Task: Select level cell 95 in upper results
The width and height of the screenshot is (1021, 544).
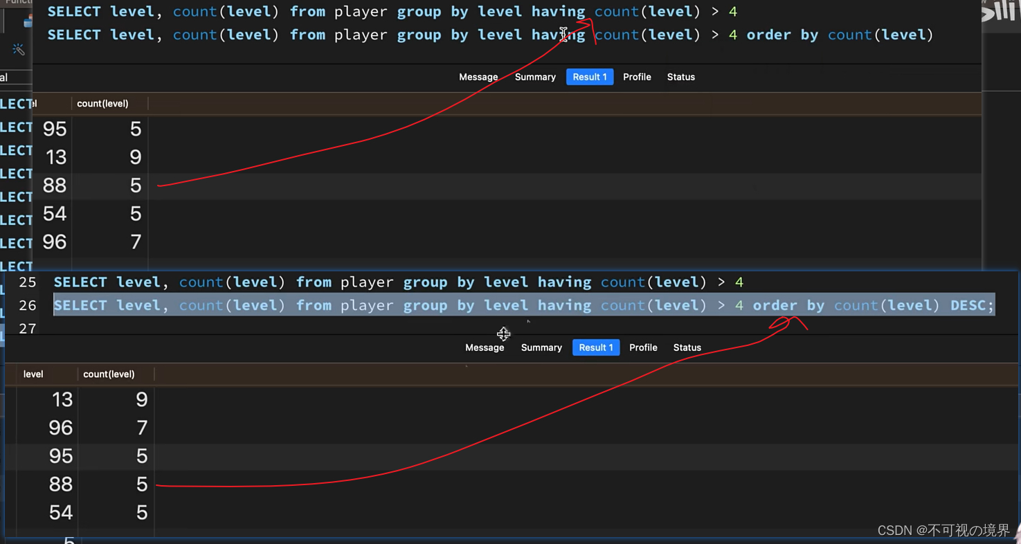Action: tap(55, 129)
